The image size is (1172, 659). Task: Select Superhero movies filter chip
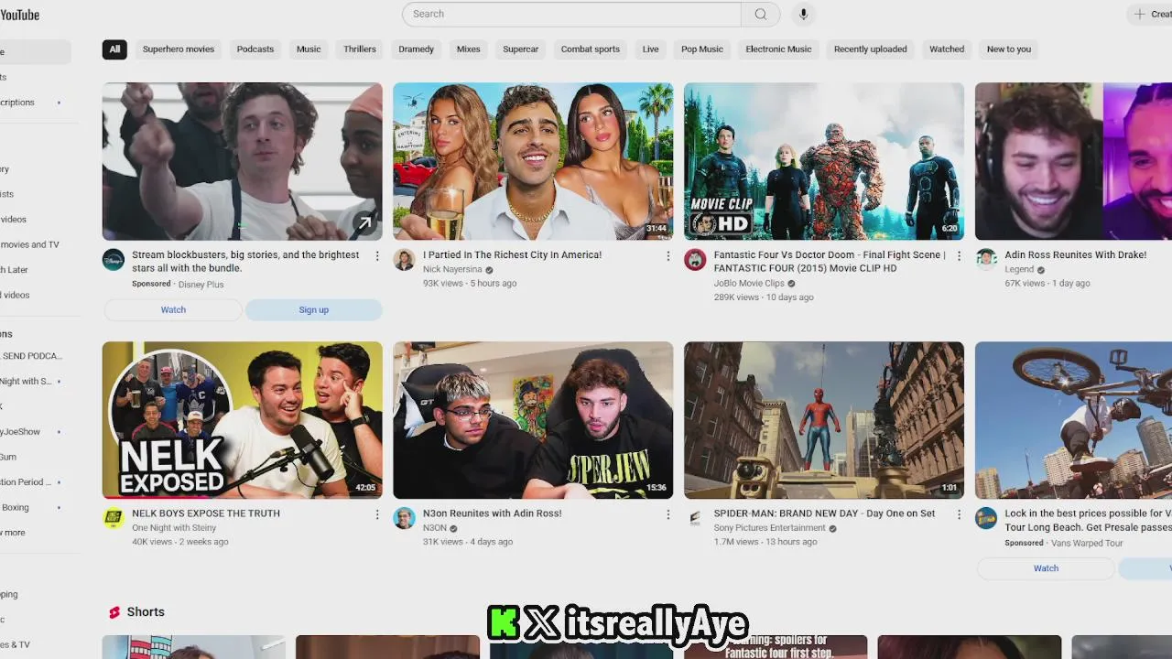pos(179,49)
